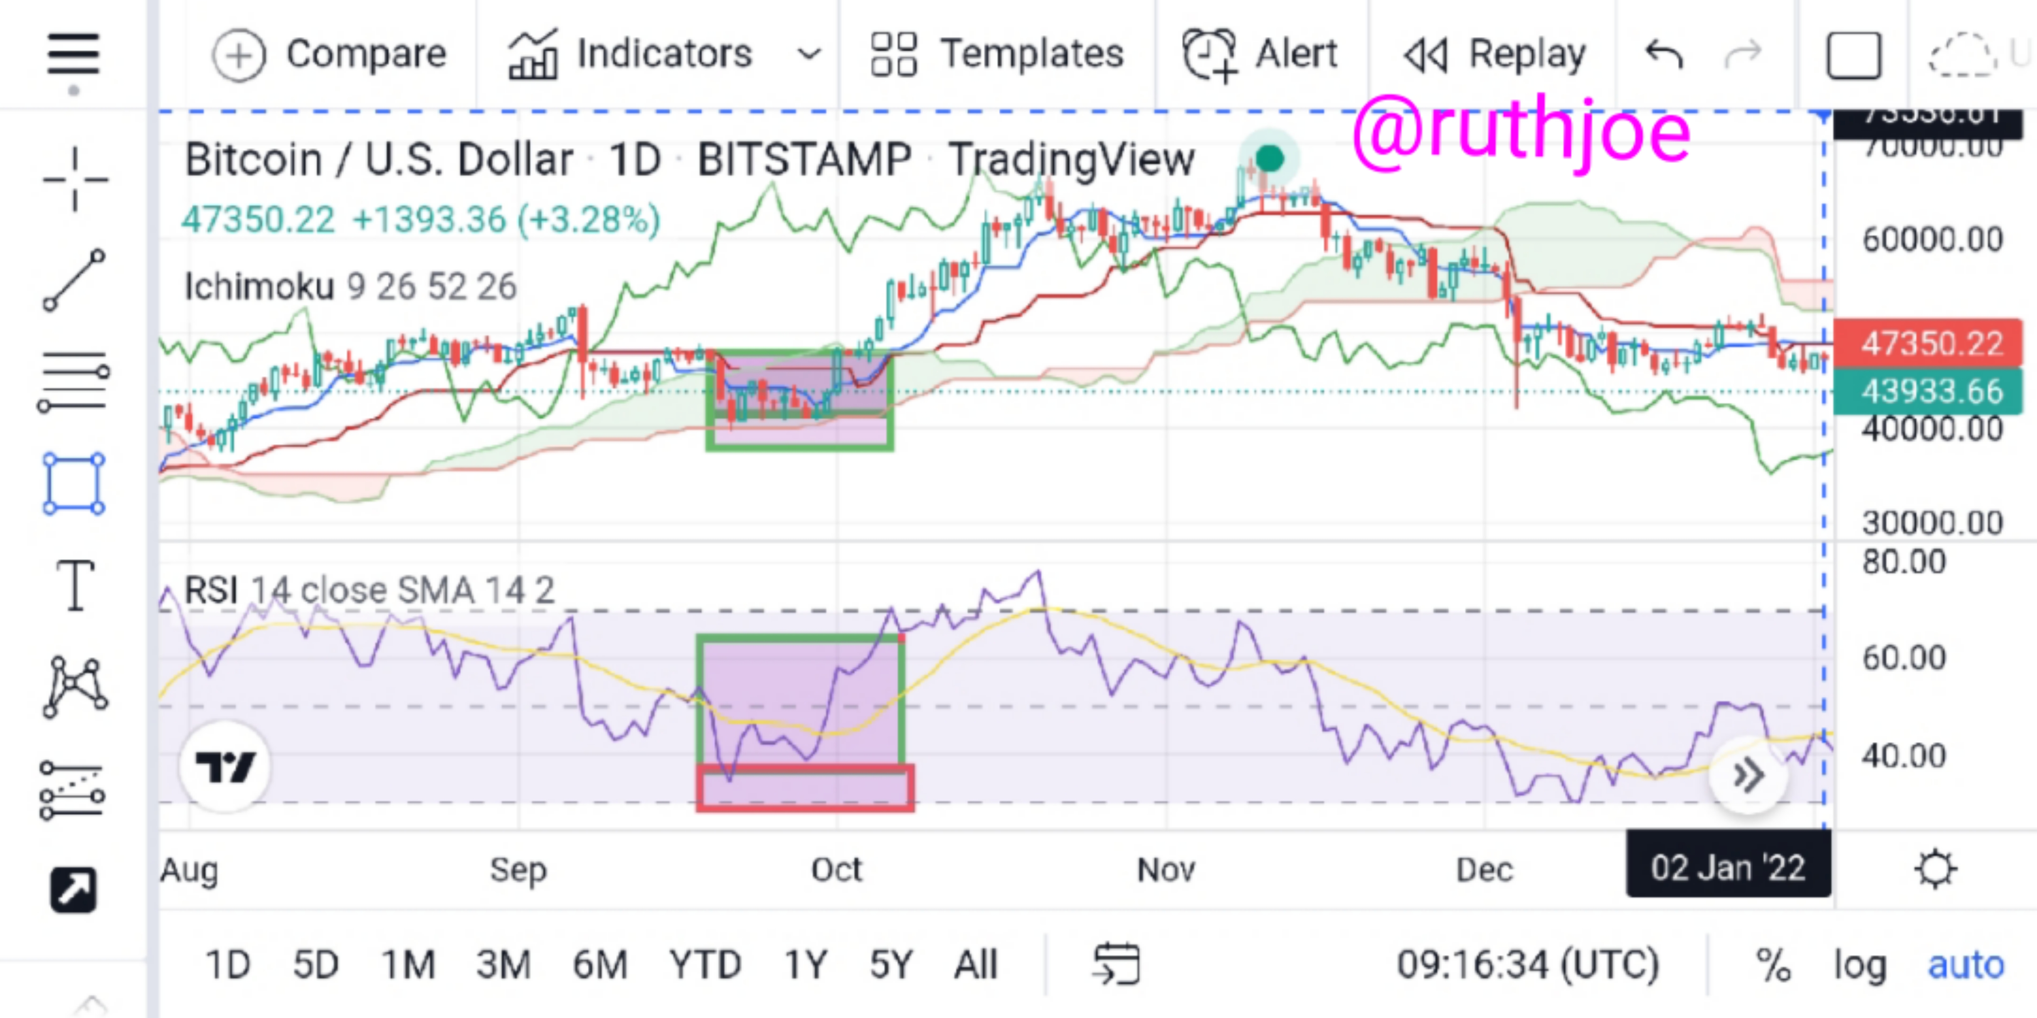The width and height of the screenshot is (2037, 1018).
Task: Select 5Y time range
Action: click(x=892, y=965)
